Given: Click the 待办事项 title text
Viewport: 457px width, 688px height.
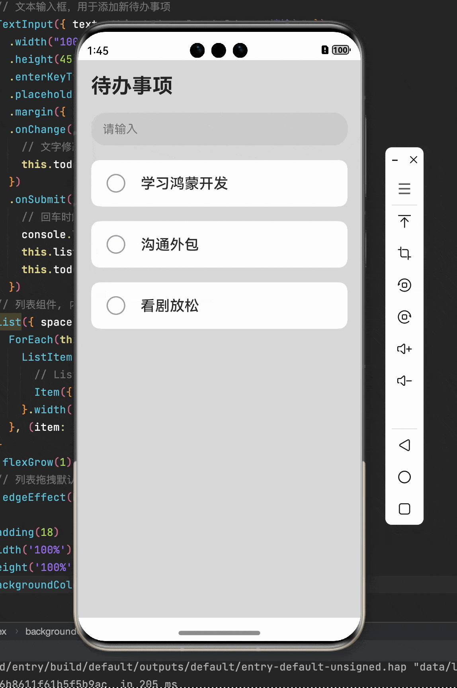Looking at the screenshot, I should click(132, 86).
